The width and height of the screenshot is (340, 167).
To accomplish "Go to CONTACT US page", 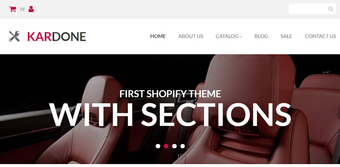I will (320, 36).
